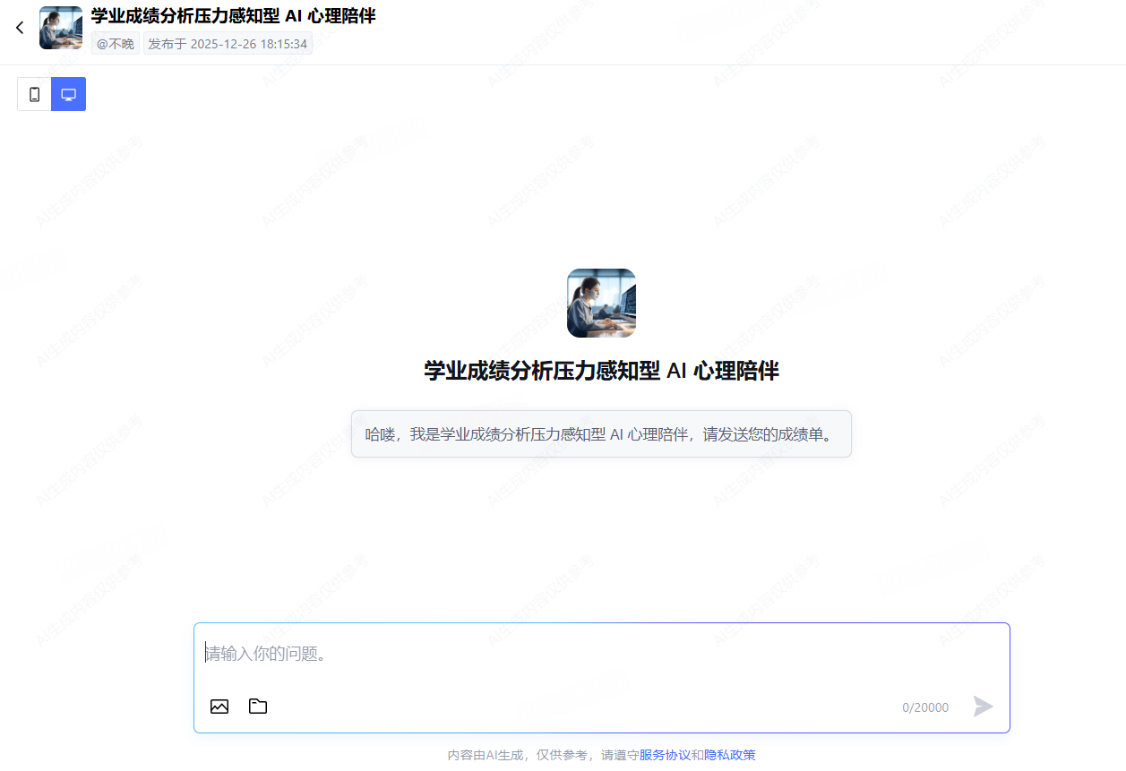Click the 0/20000 character counter
This screenshot has width=1126, height=771.
pos(925,707)
